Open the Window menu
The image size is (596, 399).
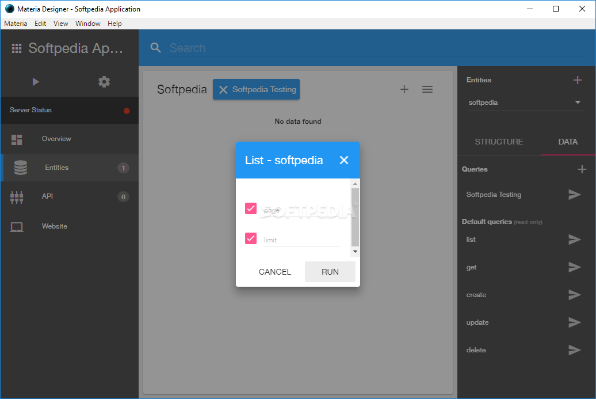[x=88, y=24]
